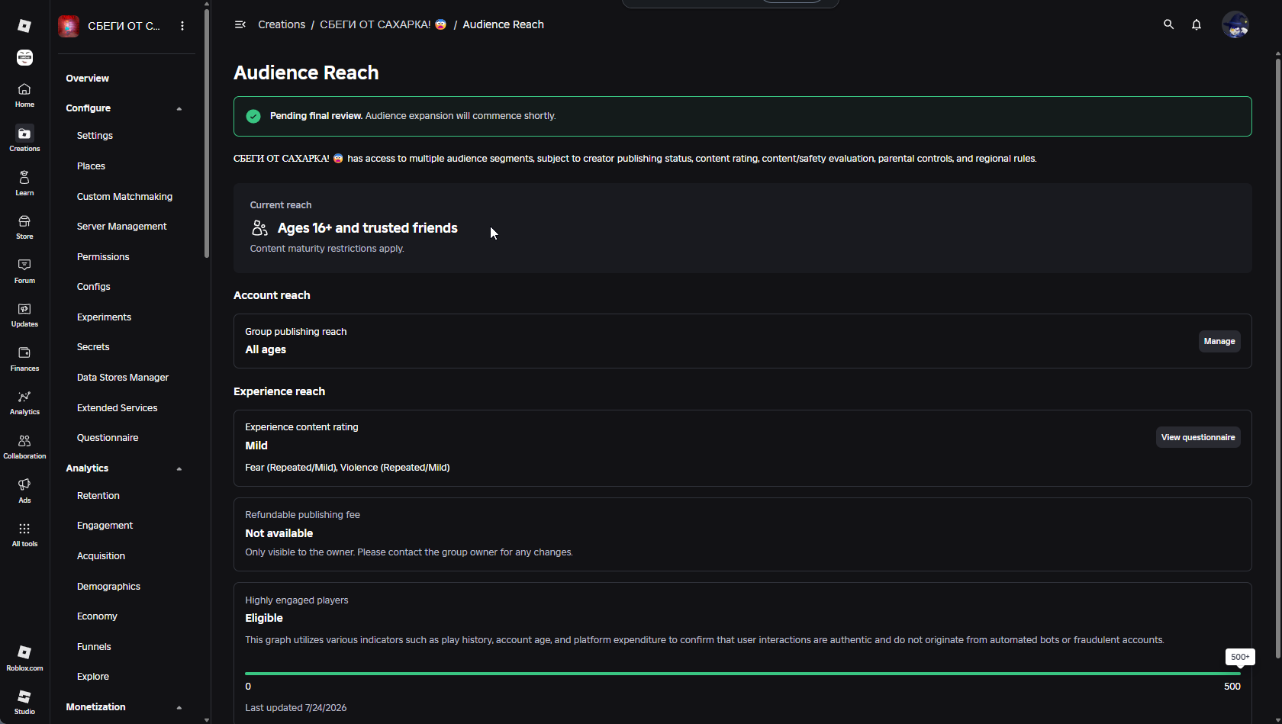Image resolution: width=1282 pixels, height=724 pixels.
Task: Open Ads in the left rail
Action: coord(24,491)
